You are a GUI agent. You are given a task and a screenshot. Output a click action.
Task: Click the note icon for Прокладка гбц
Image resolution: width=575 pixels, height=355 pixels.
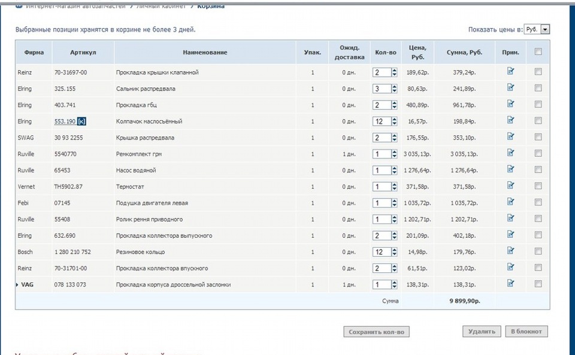[x=510, y=104]
